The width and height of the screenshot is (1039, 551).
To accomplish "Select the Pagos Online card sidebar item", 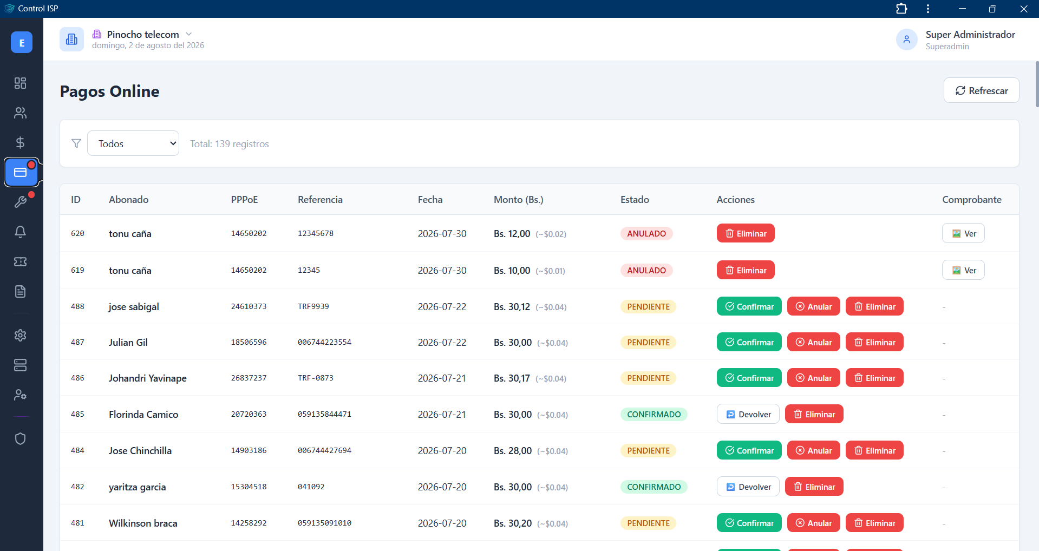I will (21, 172).
